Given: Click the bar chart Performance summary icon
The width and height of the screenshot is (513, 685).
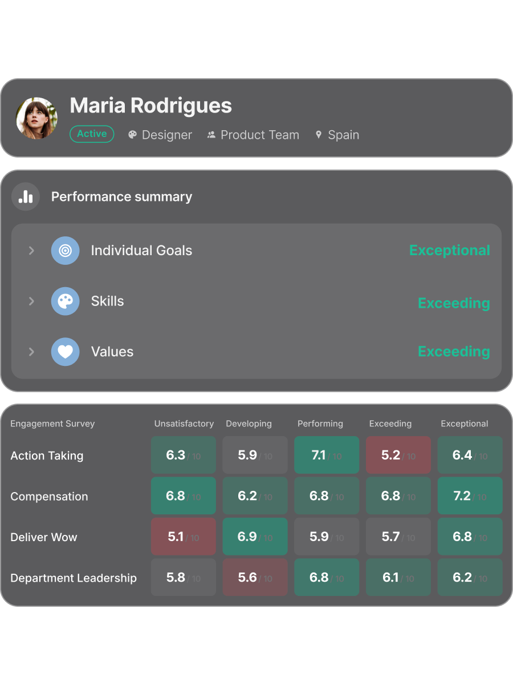Looking at the screenshot, I should point(26,197).
